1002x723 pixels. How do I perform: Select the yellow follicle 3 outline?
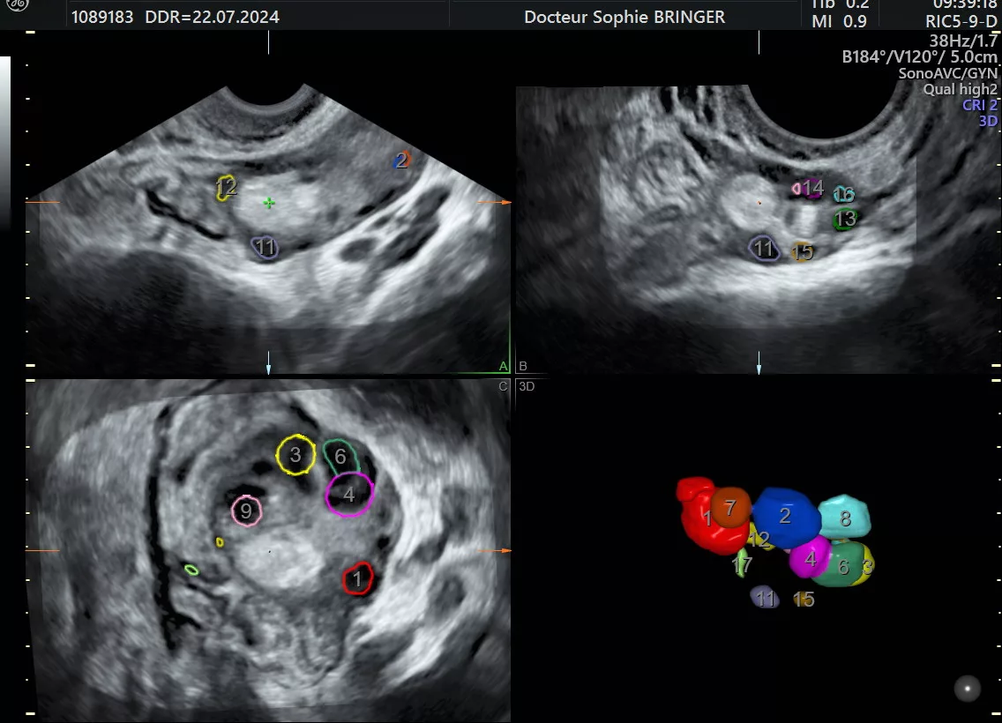(295, 455)
